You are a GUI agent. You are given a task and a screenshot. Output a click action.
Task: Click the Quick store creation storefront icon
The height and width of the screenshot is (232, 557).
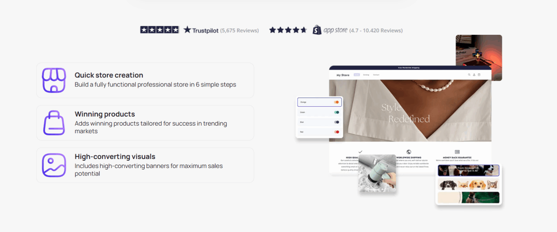(x=54, y=80)
